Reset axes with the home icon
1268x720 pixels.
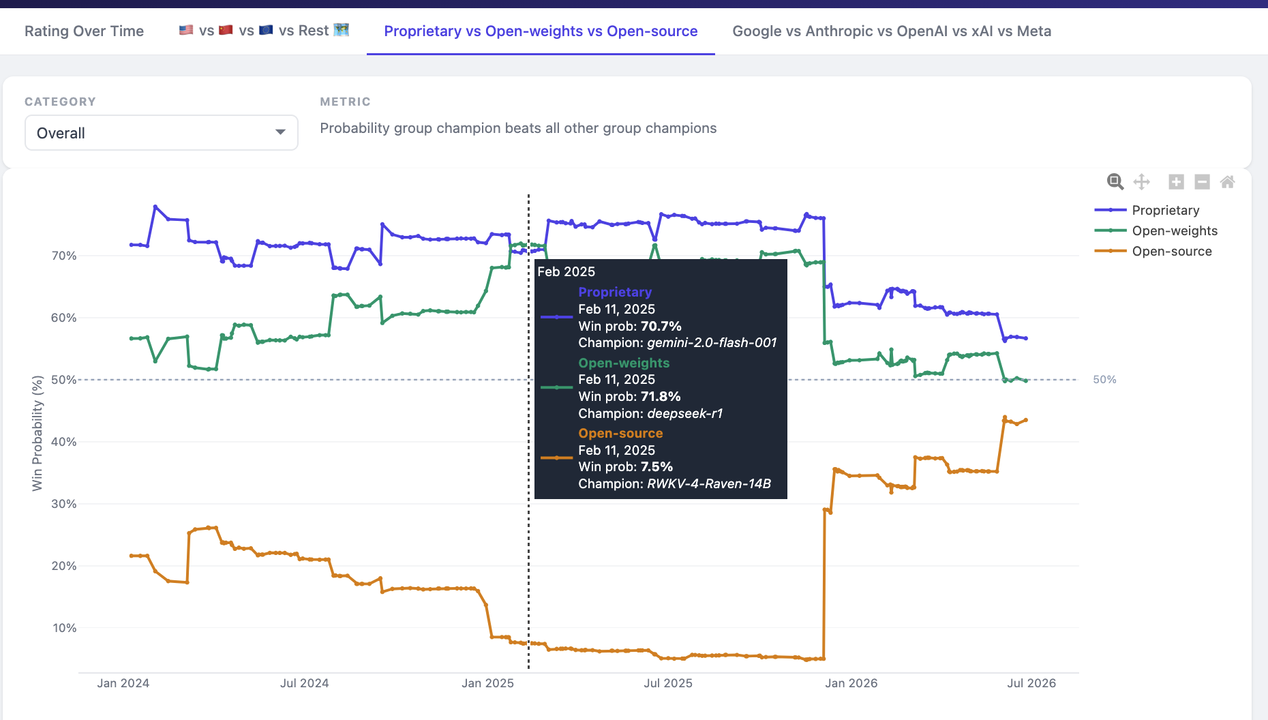point(1228,181)
